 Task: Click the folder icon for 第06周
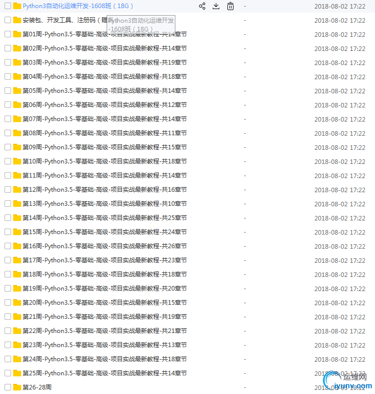click(x=17, y=105)
